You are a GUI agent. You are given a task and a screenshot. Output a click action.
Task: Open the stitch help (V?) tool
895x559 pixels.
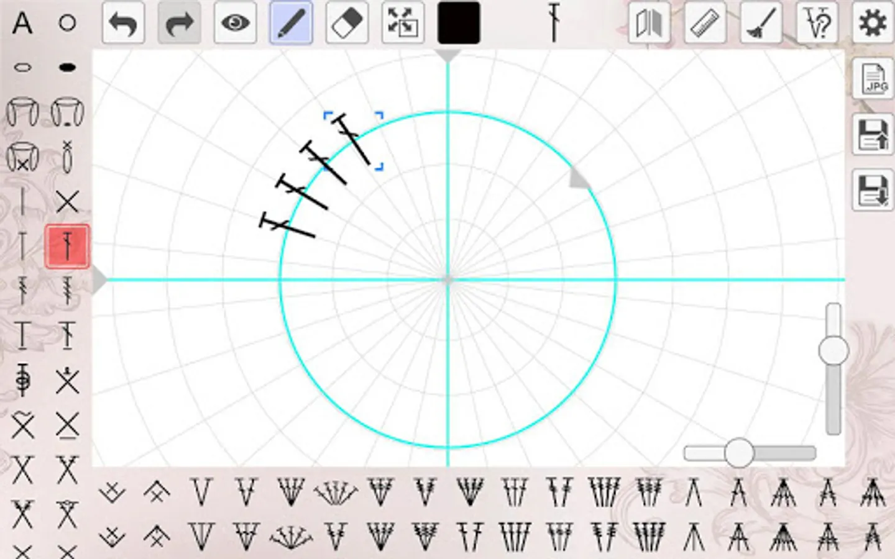pos(816,22)
